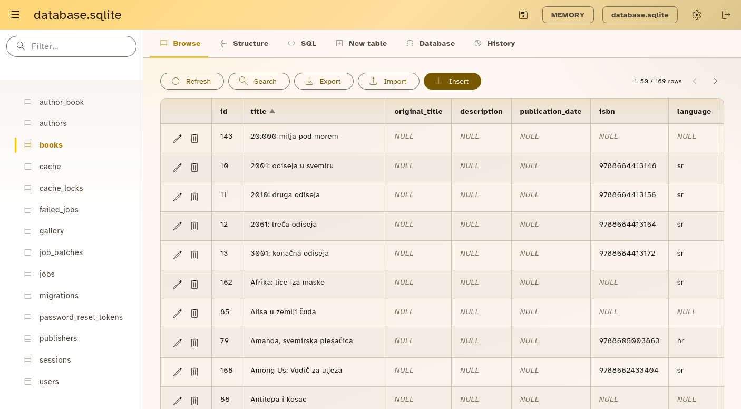Viewport: 741px width, 409px height.
Task: Click the save database disk icon
Action: (523, 15)
